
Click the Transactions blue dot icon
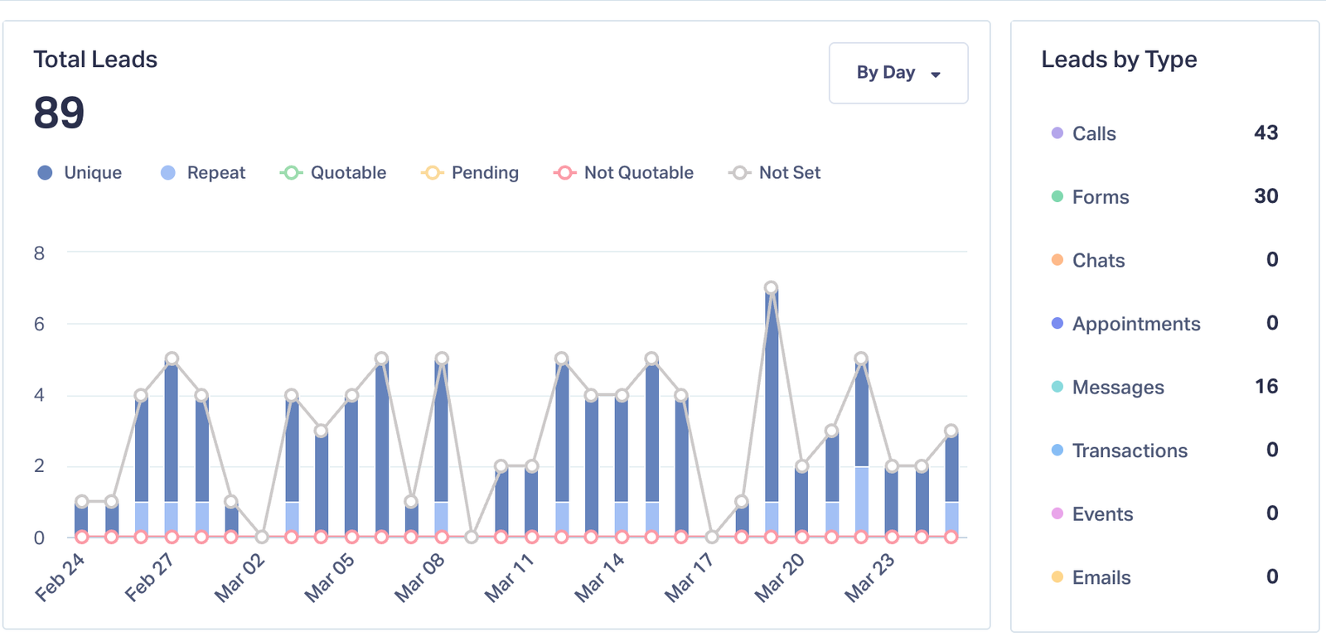coord(1057,451)
